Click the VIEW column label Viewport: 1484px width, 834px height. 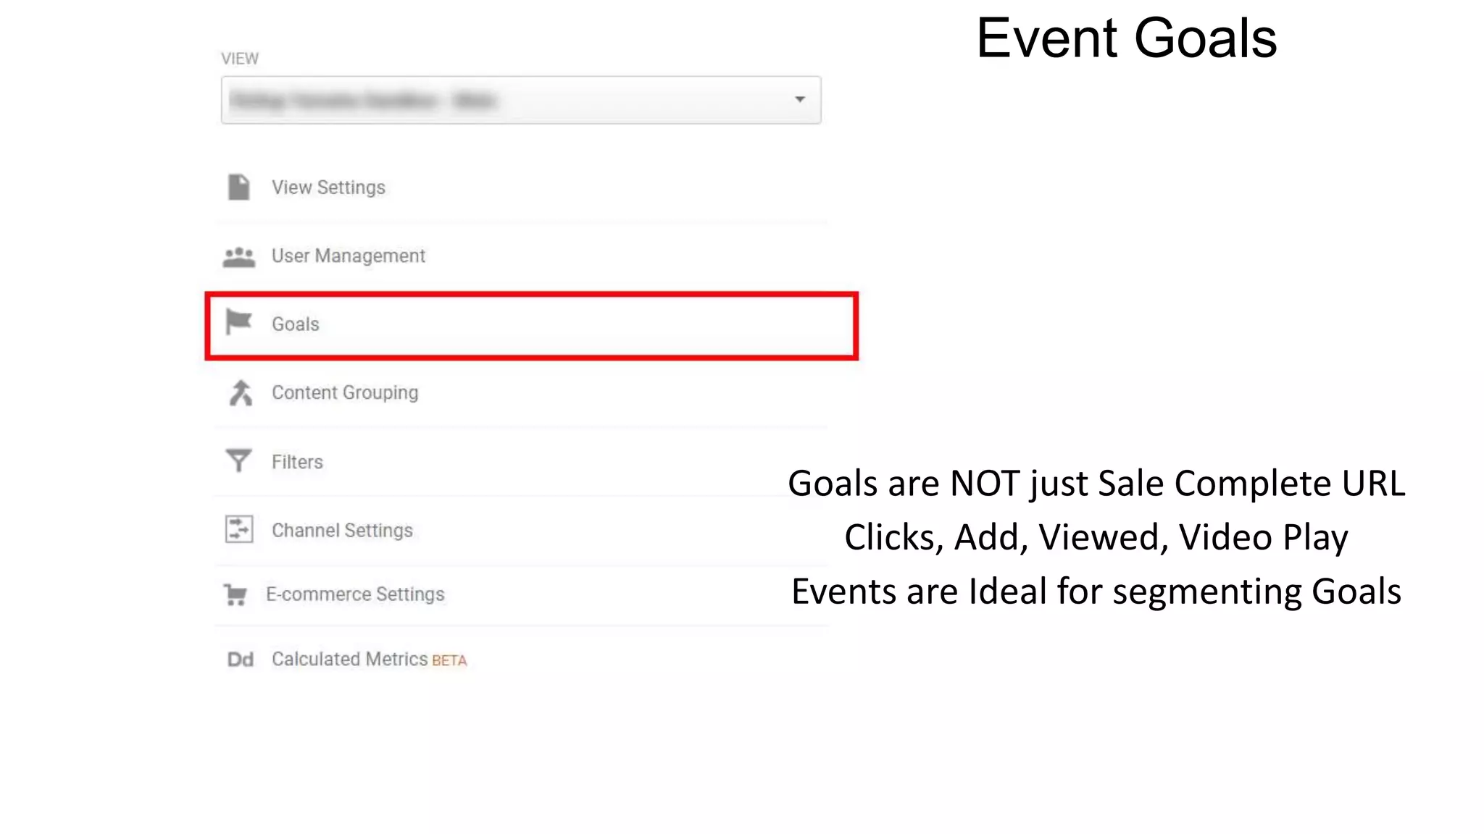[x=240, y=59]
